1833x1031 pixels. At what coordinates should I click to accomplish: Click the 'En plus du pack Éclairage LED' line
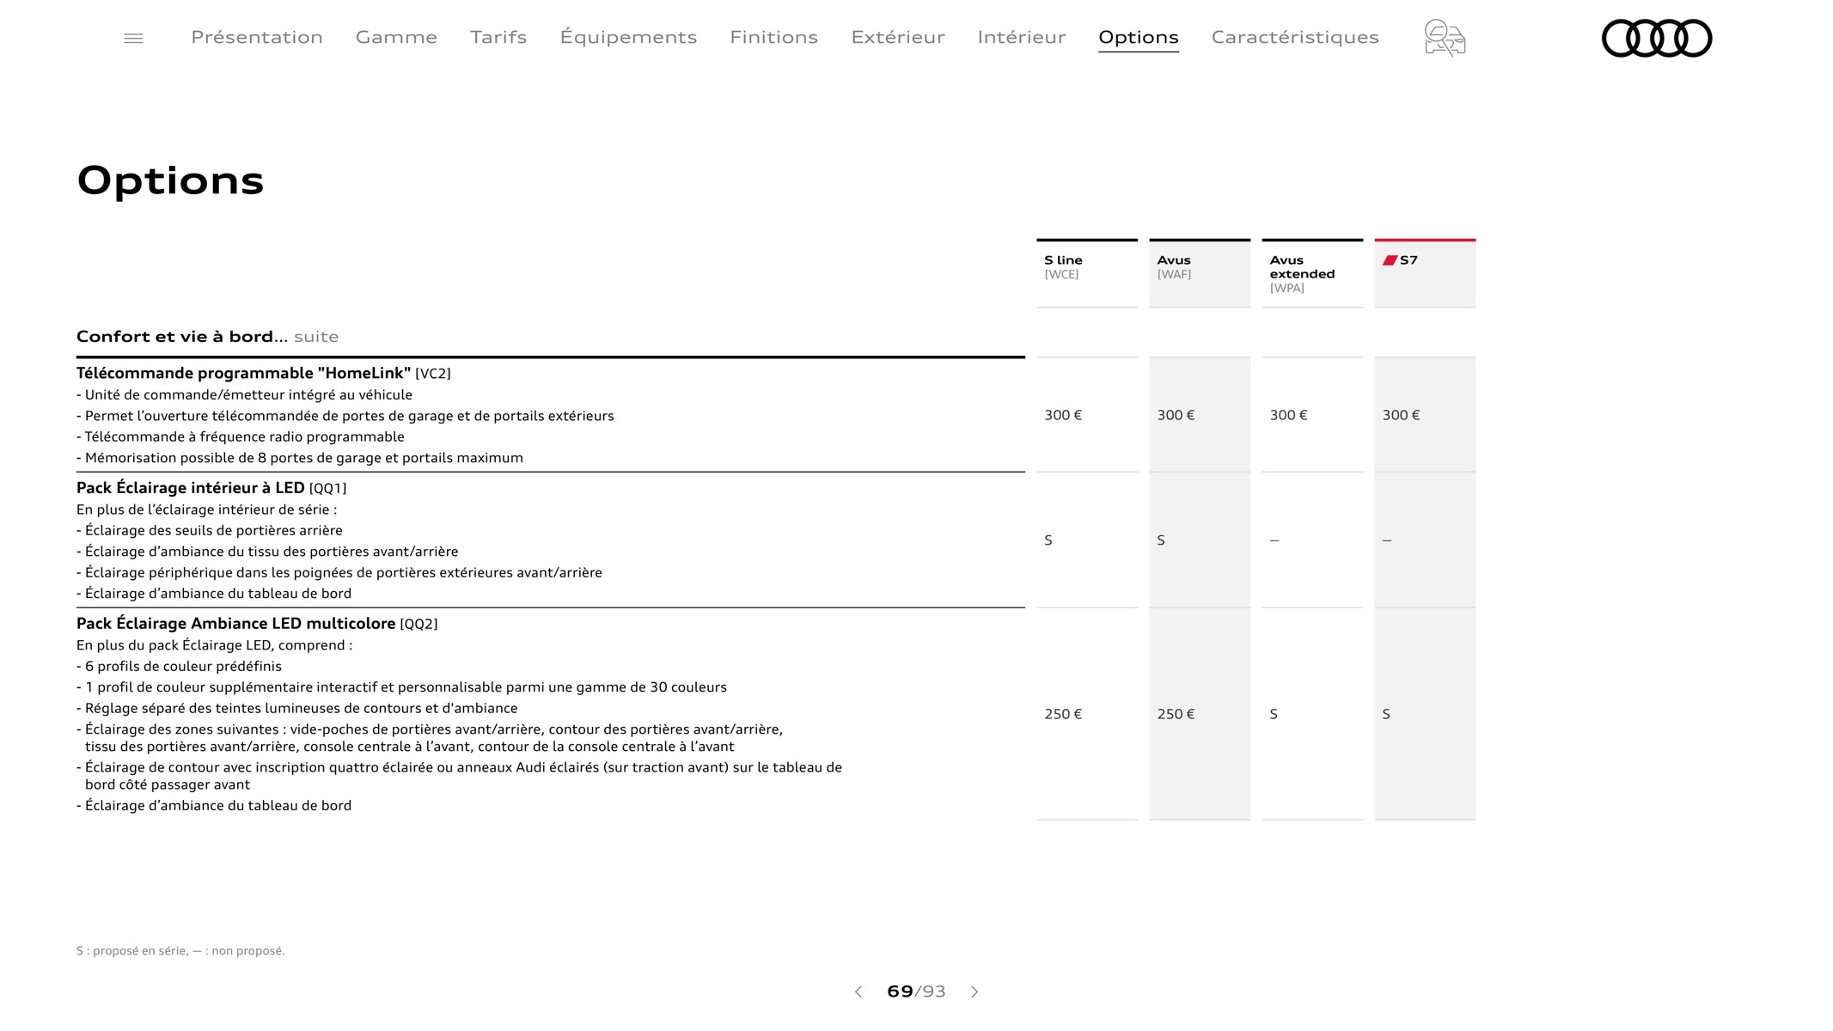point(214,645)
